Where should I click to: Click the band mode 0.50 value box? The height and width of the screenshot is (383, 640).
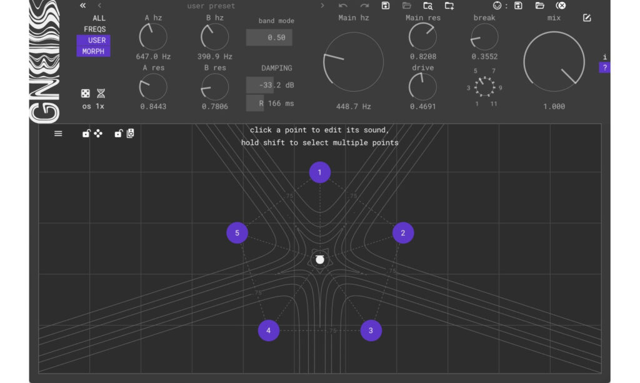tap(269, 37)
